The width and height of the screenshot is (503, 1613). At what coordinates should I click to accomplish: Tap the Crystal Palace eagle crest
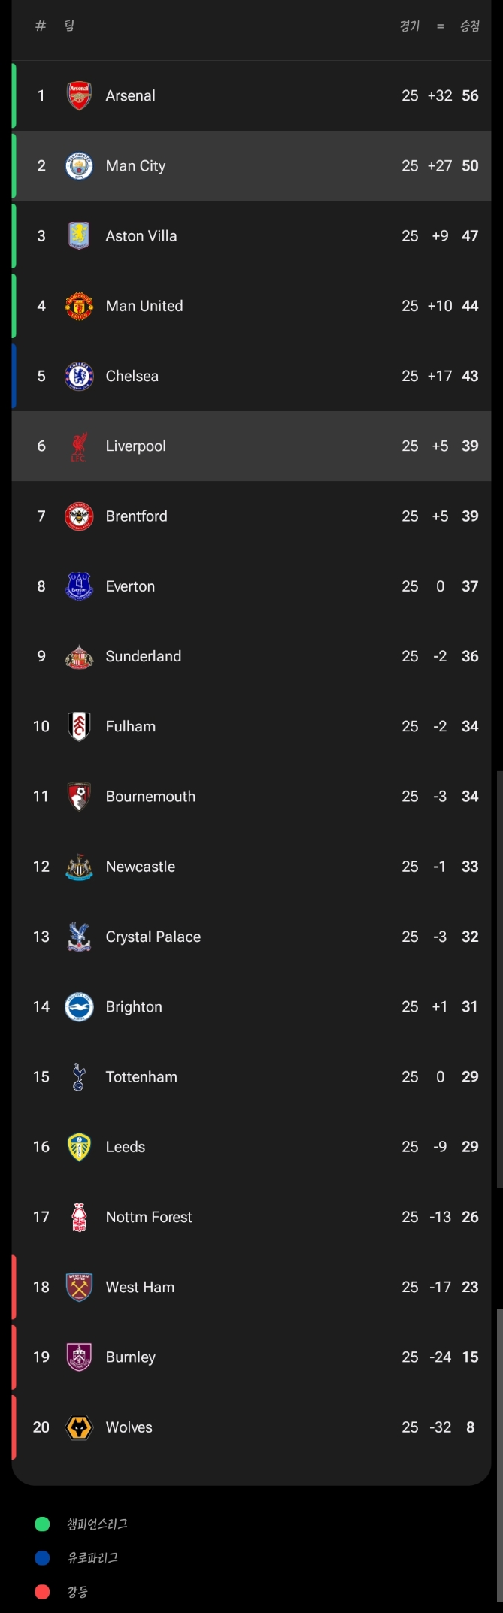79,937
